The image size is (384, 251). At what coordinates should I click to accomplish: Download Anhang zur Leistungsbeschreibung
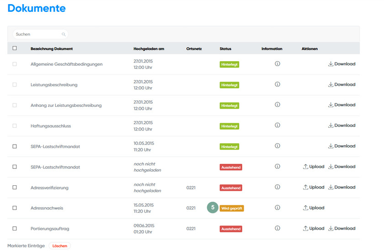[341, 105]
